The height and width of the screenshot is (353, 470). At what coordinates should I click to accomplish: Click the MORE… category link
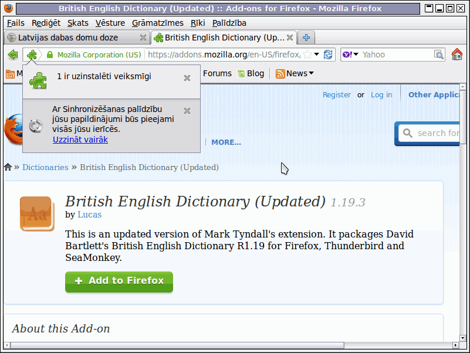point(226,142)
